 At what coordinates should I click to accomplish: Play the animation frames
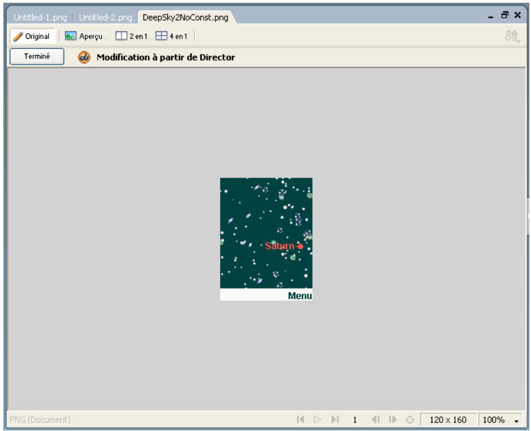pyautogui.click(x=317, y=419)
